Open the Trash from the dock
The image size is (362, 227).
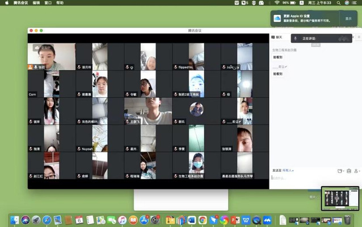point(347,220)
